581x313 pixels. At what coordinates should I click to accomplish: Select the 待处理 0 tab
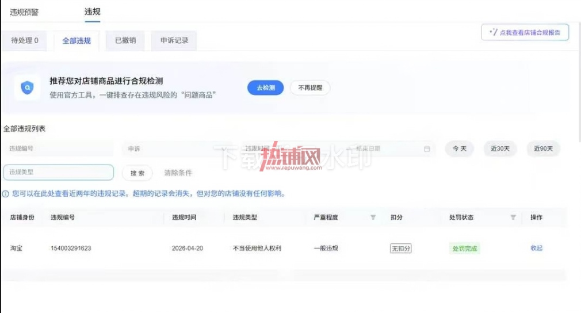click(x=25, y=40)
